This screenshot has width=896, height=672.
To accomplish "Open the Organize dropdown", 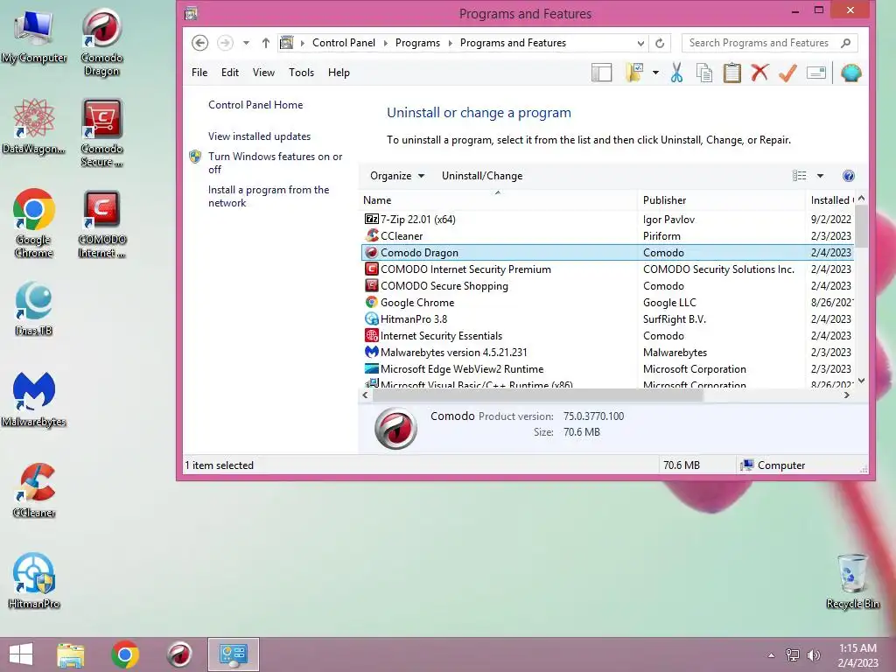I will tap(397, 176).
